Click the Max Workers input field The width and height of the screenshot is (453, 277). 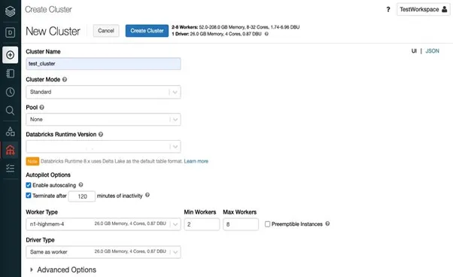tap(241, 224)
